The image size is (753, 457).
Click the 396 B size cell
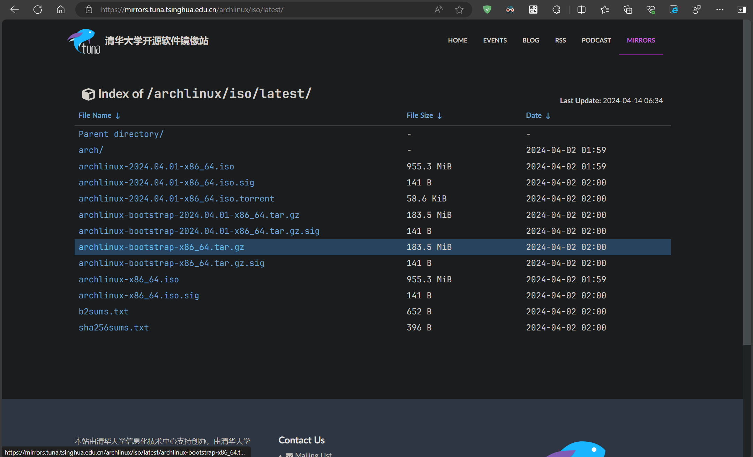coord(419,328)
